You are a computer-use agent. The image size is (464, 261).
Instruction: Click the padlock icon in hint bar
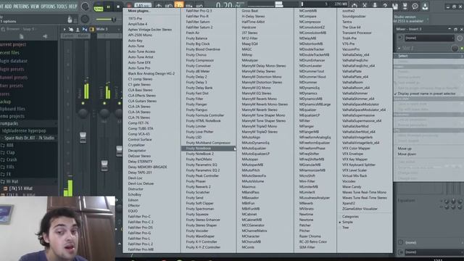pyautogui.click(x=70, y=20)
